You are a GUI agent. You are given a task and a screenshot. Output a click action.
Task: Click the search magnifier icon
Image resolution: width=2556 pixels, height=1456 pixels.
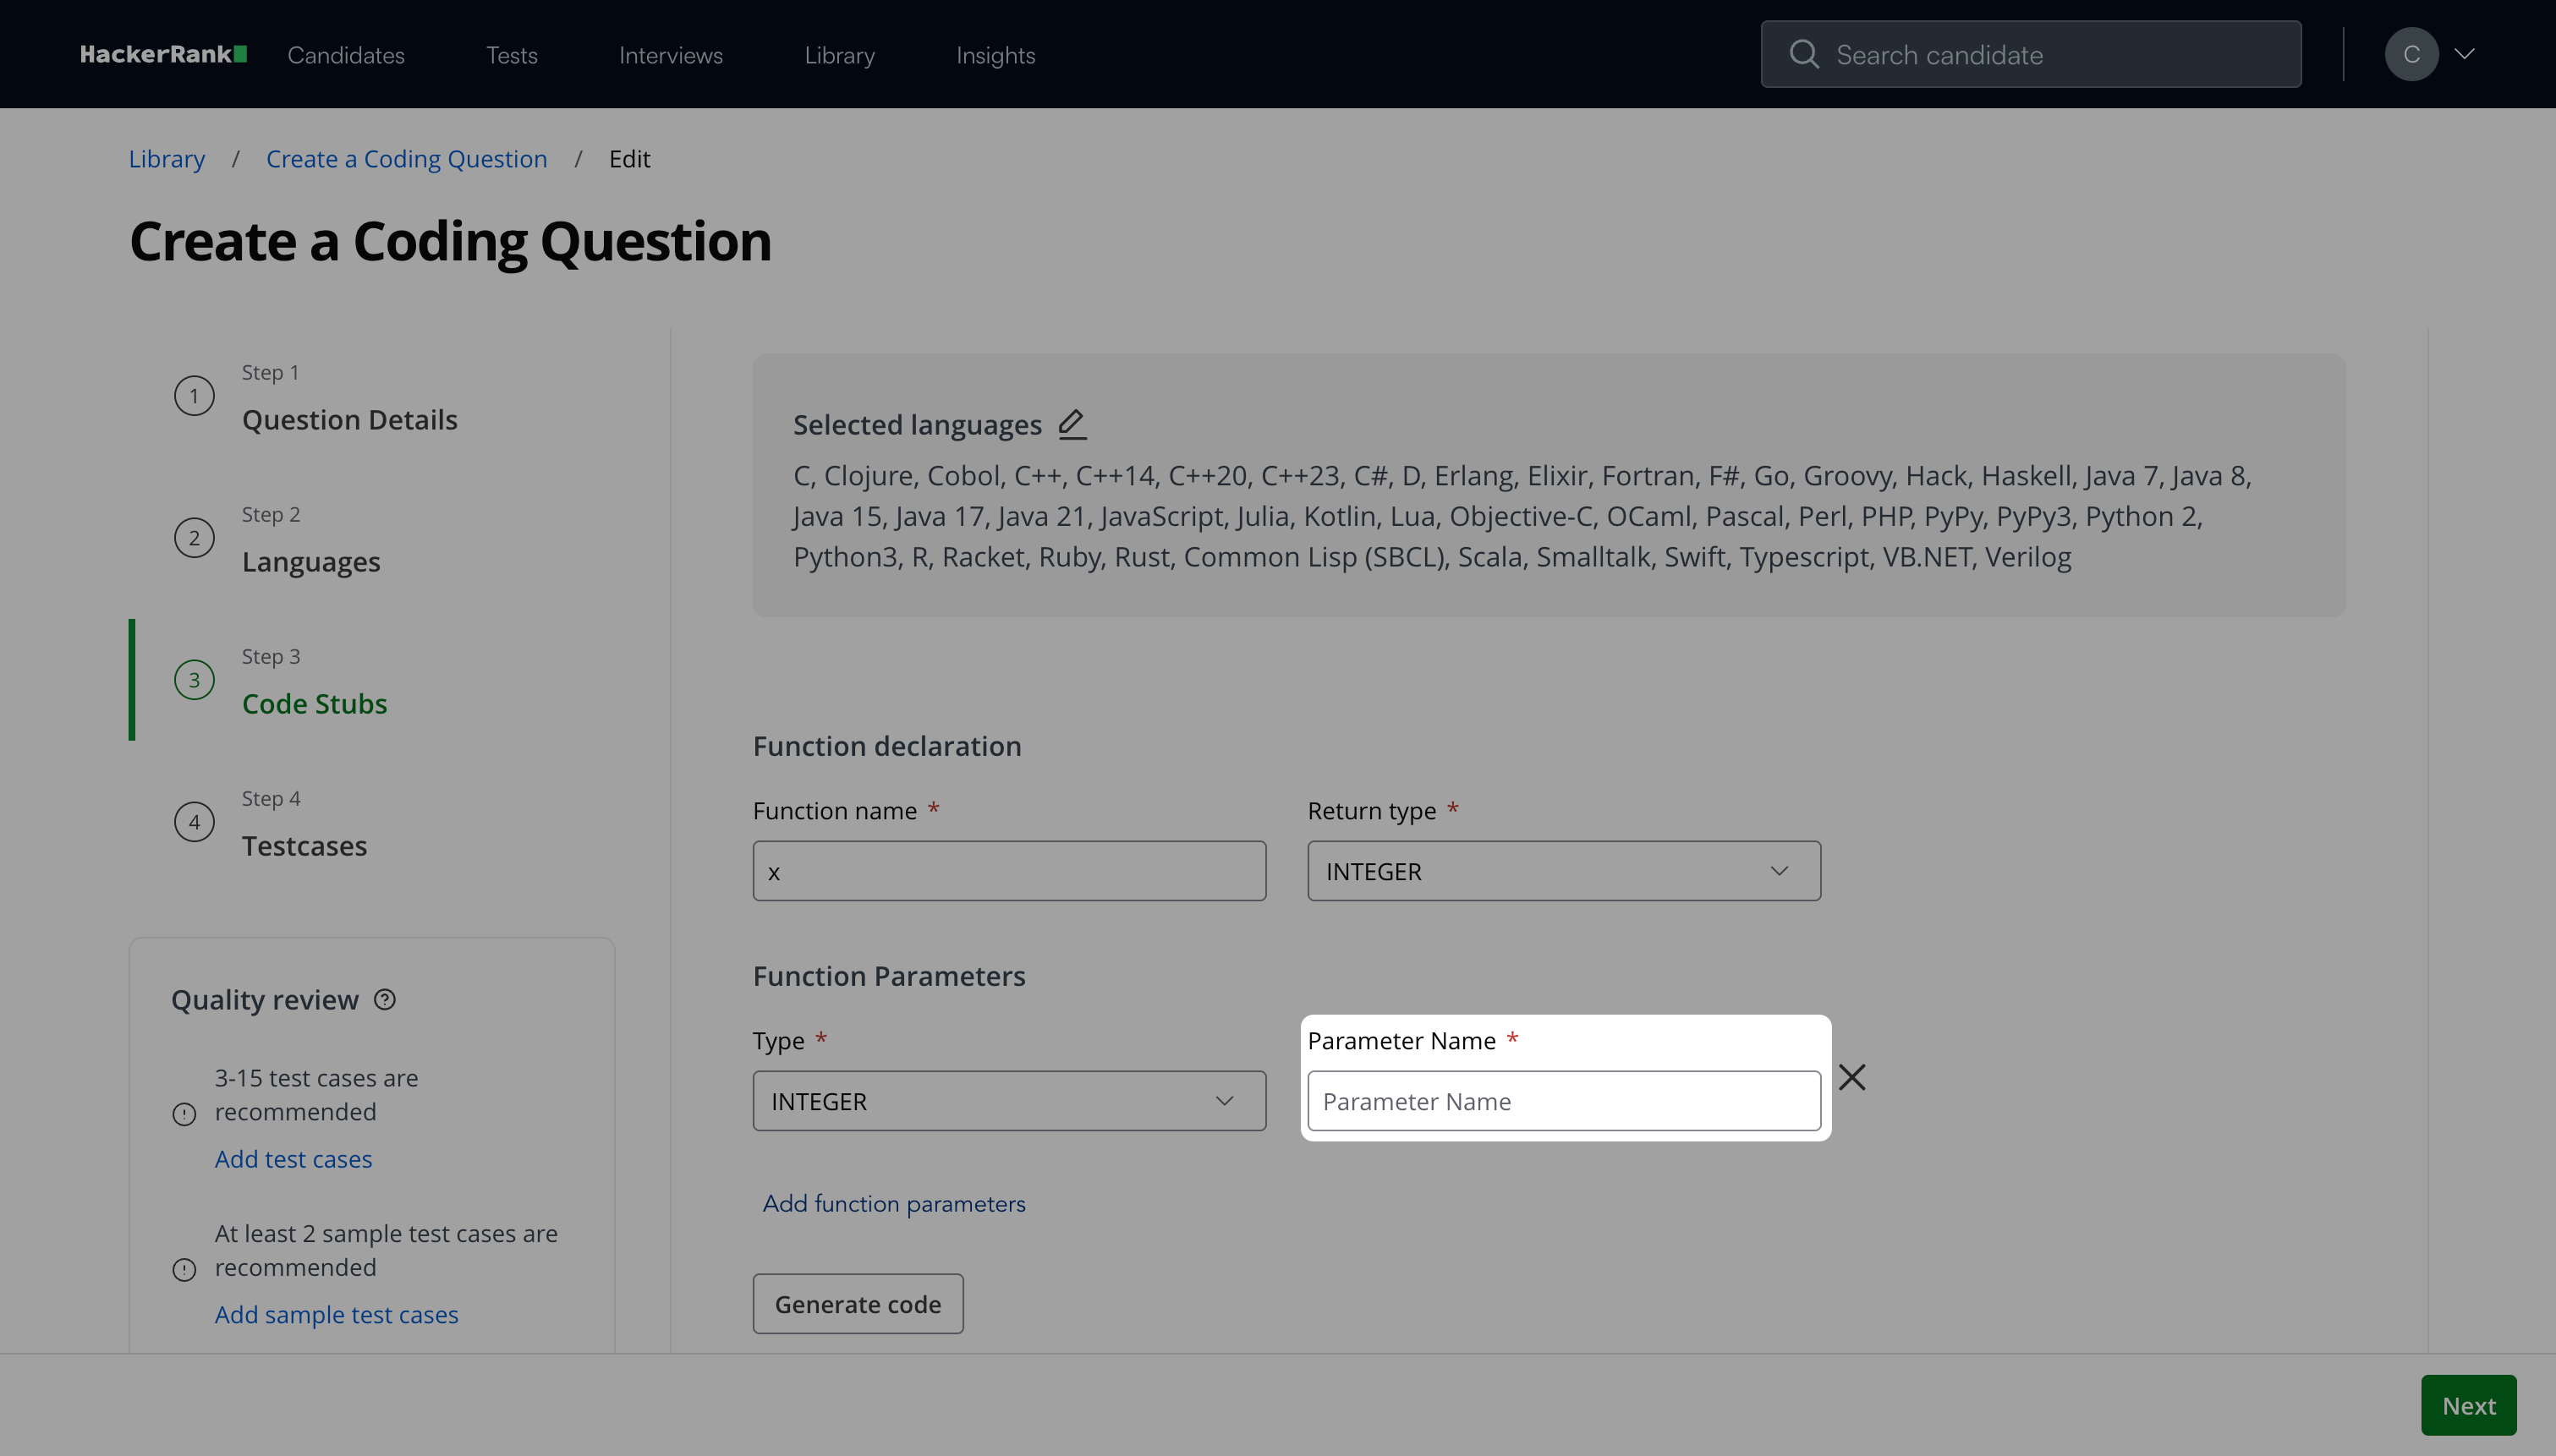pos(1803,54)
